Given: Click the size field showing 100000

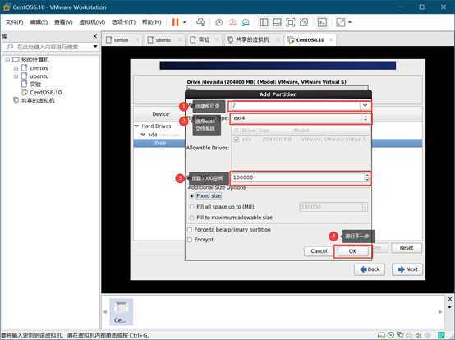Looking at the screenshot, I should 297,177.
